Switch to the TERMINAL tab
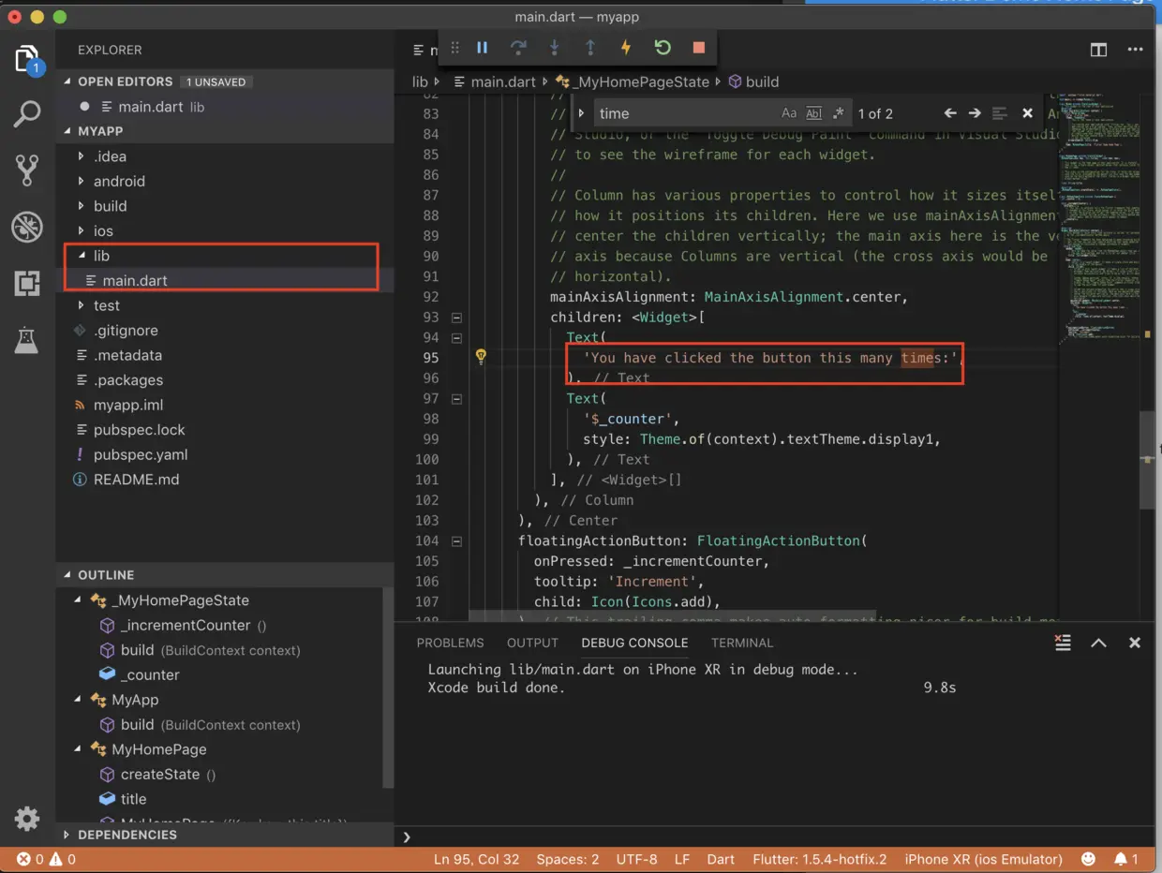This screenshot has height=873, width=1162. 742,643
